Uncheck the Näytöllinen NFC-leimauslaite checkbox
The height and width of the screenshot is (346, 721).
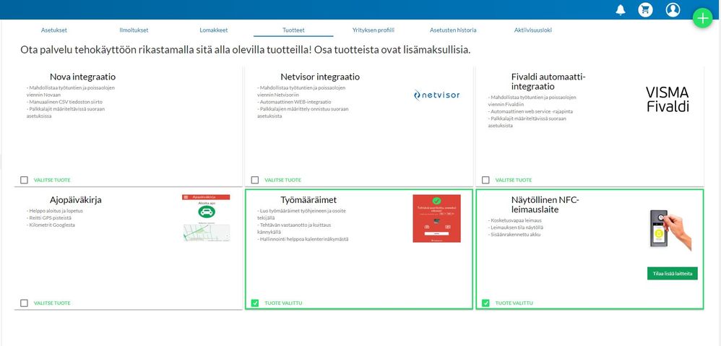point(485,303)
